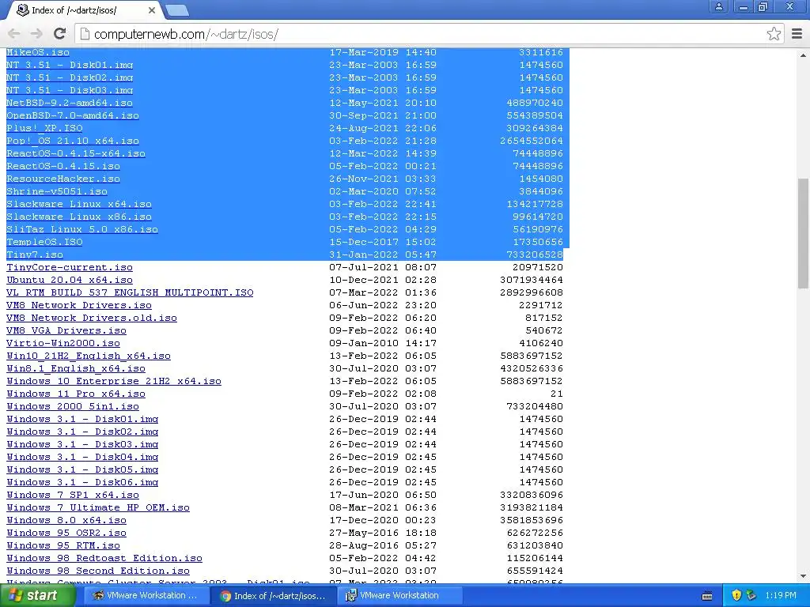Go forward using the browser forward arrow
Viewport: 810px width, 607px height.
click(36, 33)
